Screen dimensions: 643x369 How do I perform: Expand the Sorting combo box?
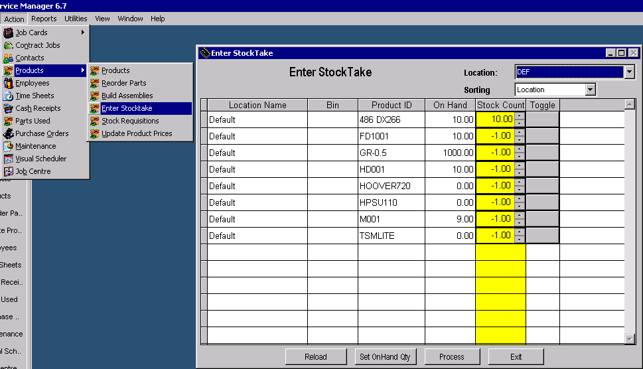[x=590, y=90]
